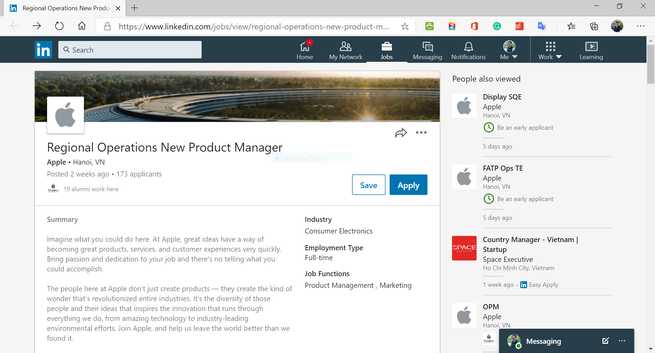Screen dimensions: 655x353
Task: Click '173 applicants' text
Action: click(139, 174)
